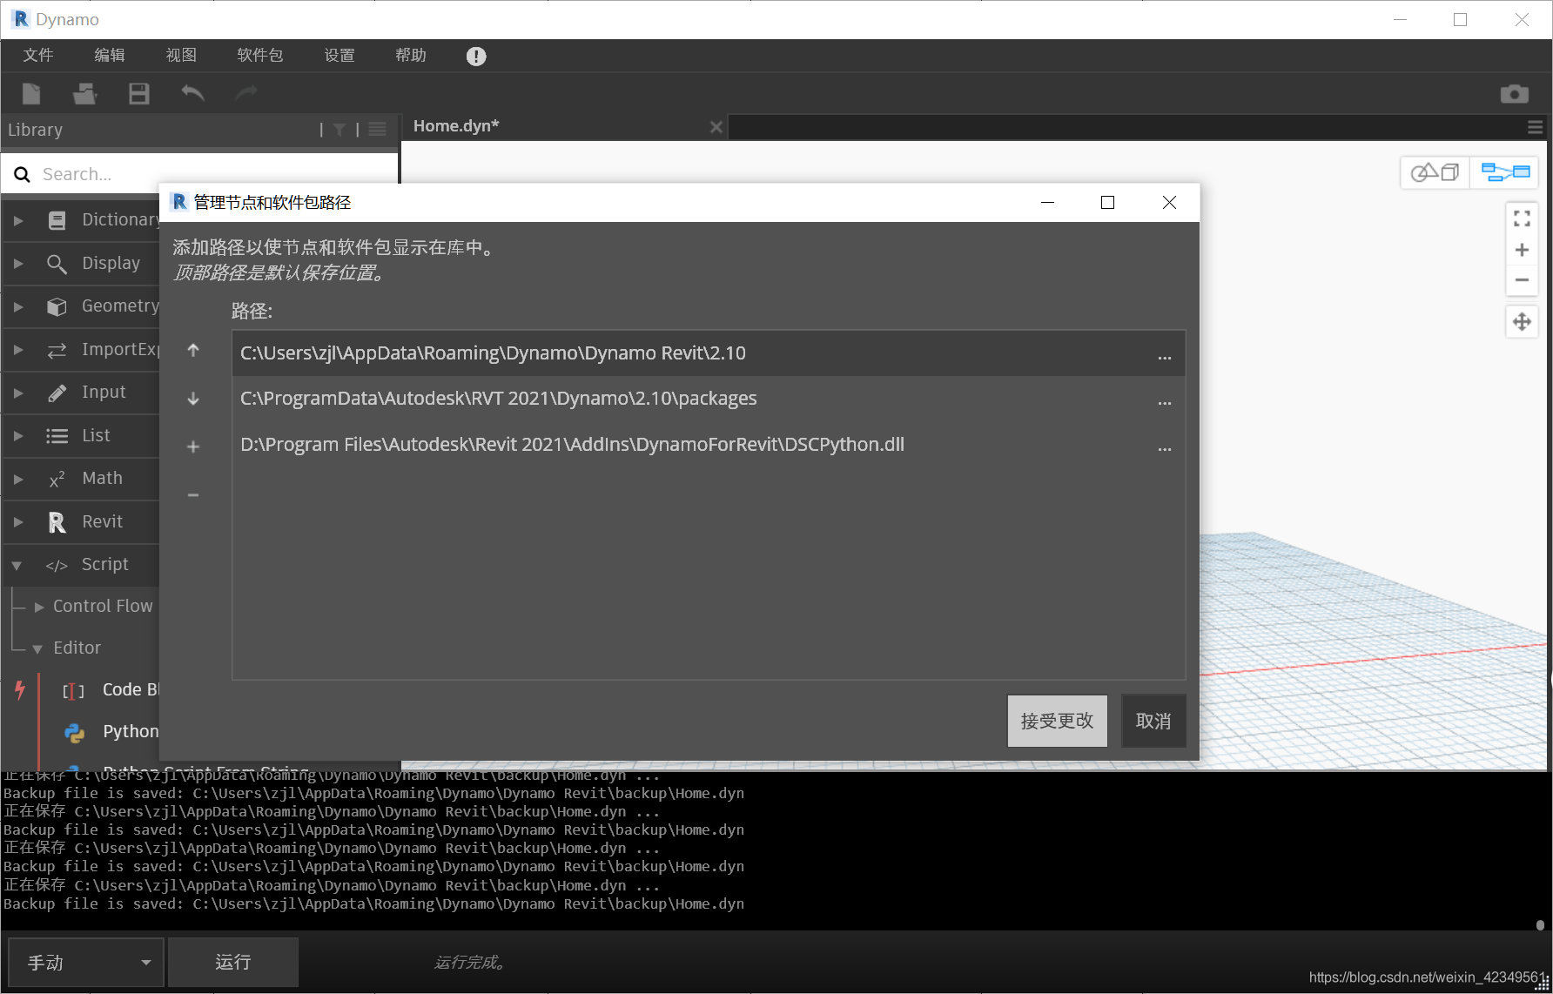Expand the ImportExport library category
This screenshot has height=994, width=1553.
pos(18,349)
